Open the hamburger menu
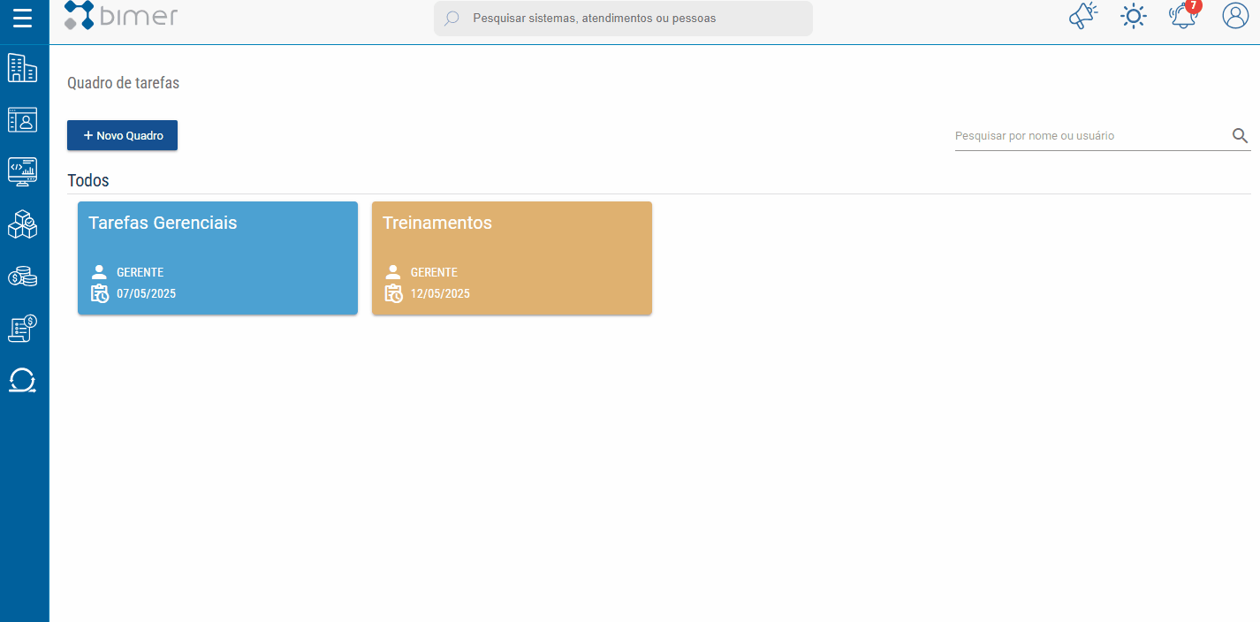The width and height of the screenshot is (1260, 622). tap(23, 18)
